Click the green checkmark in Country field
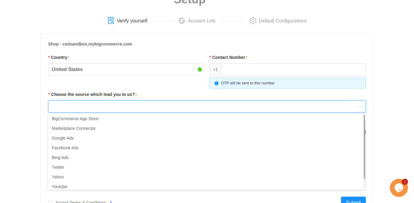Viewport: 414px width, 203px height. click(200, 70)
